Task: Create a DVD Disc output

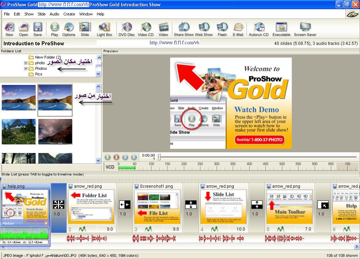Action: 126,29
